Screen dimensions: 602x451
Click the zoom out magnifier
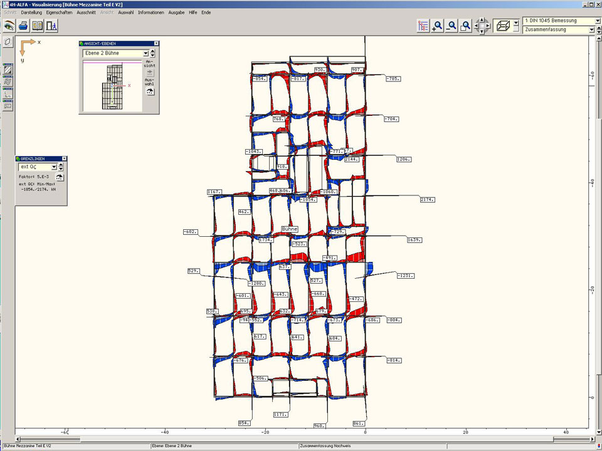pos(451,26)
